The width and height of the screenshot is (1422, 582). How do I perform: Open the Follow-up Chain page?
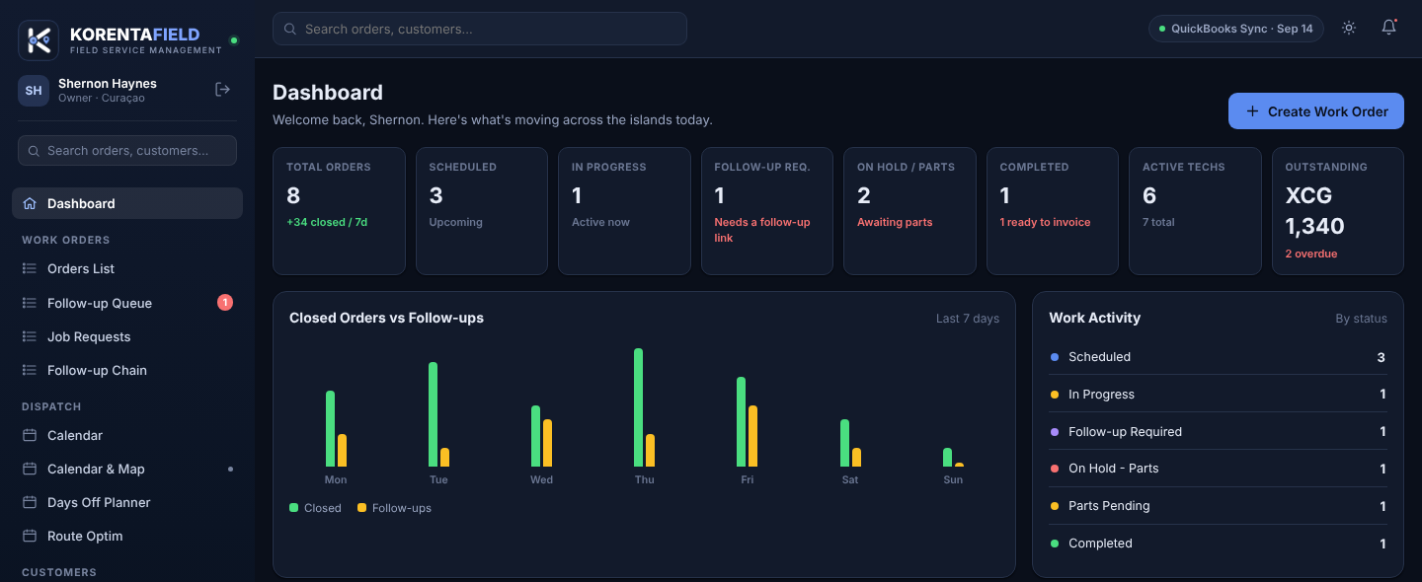pos(127,370)
